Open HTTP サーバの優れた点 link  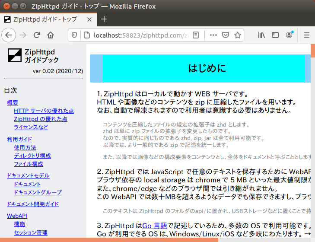(44, 111)
